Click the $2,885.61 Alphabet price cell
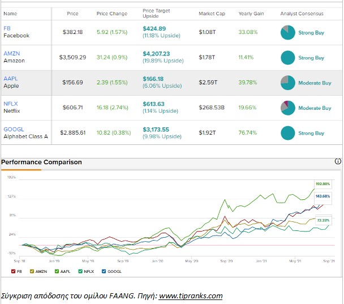The height and width of the screenshot is (304, 344). coord(72,132)
